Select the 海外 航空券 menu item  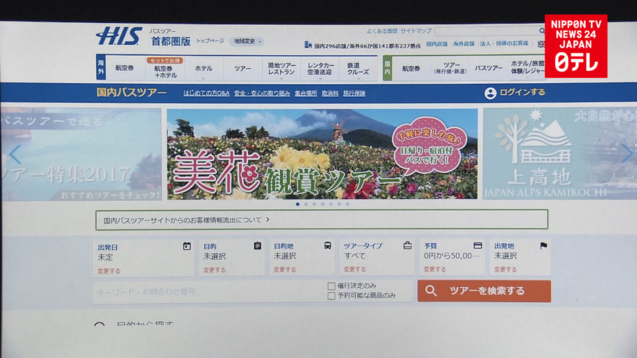click(x=125, y=68)
